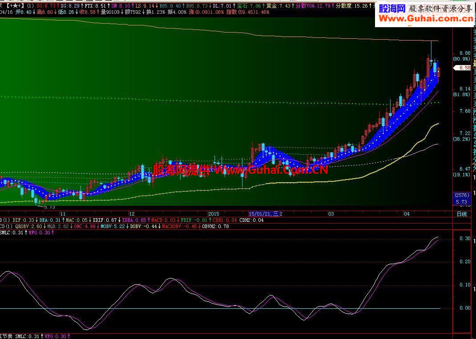Click the amplitude 振4.00%

[x=177, y=12]
